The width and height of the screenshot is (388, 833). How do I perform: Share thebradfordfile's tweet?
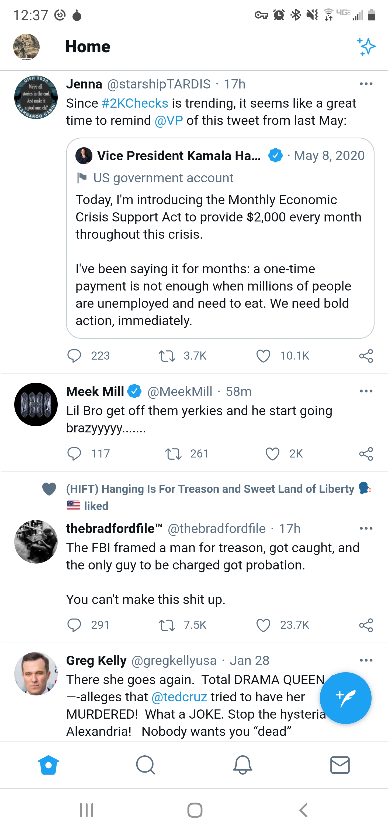366,625
